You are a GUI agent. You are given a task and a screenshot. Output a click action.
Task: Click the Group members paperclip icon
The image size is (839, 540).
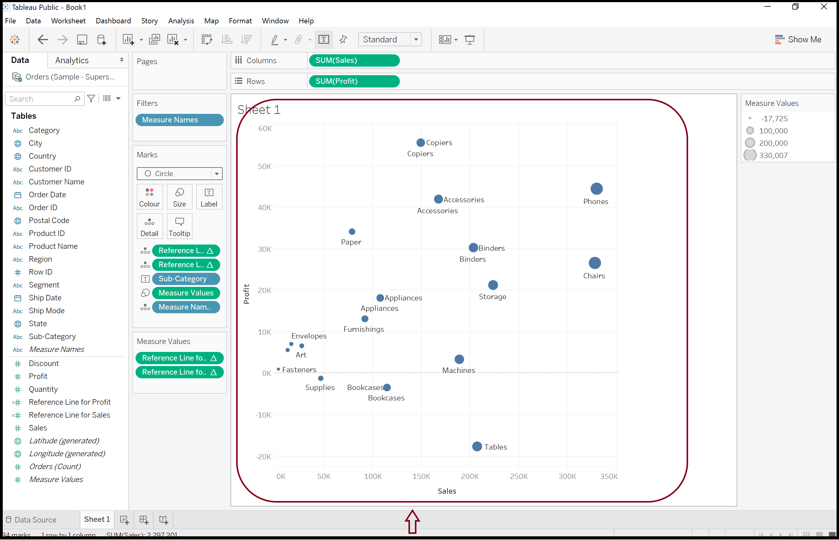[298, 40]
